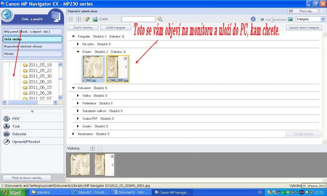Click the Start button on taskbar
The height and width of the screenshot is (196, 327).
point(14,192)
